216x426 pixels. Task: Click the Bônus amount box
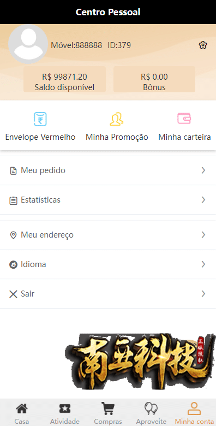pos(154,79)
